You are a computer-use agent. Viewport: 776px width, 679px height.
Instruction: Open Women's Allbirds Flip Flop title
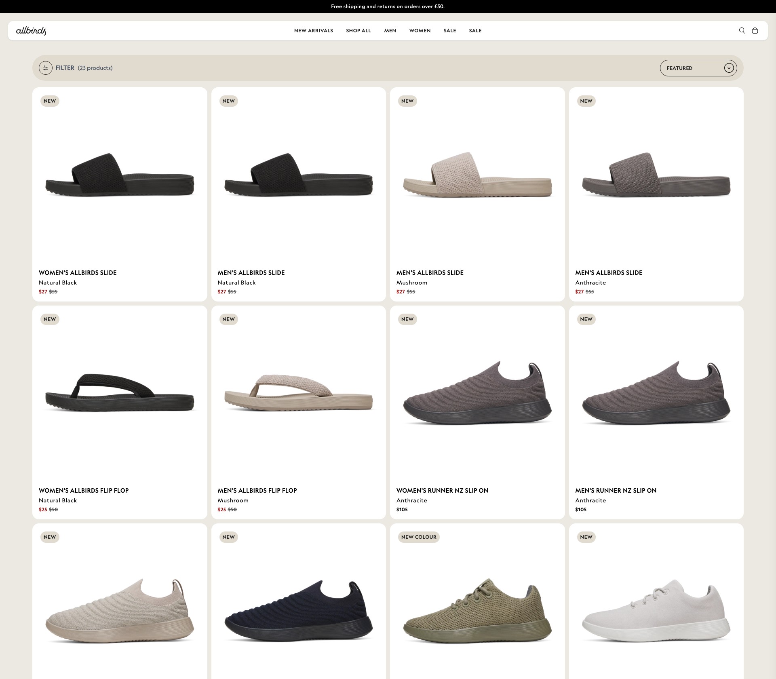(x=84, y=491)
